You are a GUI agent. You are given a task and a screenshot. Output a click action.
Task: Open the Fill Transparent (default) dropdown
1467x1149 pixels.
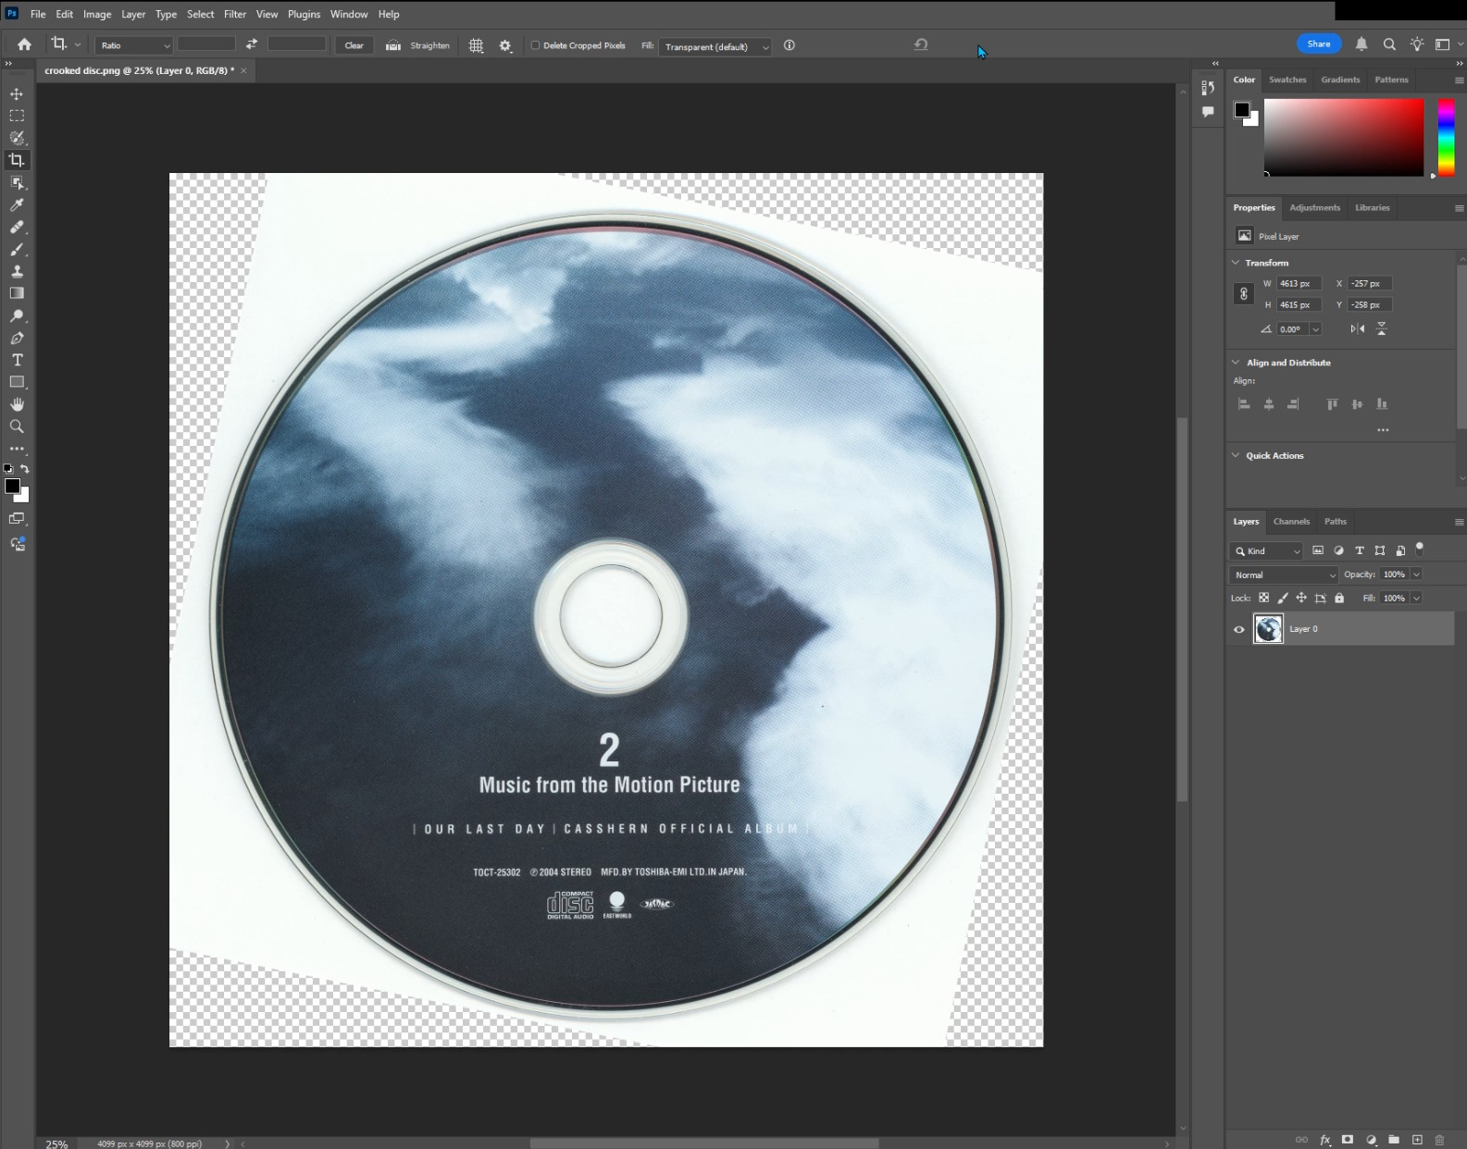click(x=715, y=46)
